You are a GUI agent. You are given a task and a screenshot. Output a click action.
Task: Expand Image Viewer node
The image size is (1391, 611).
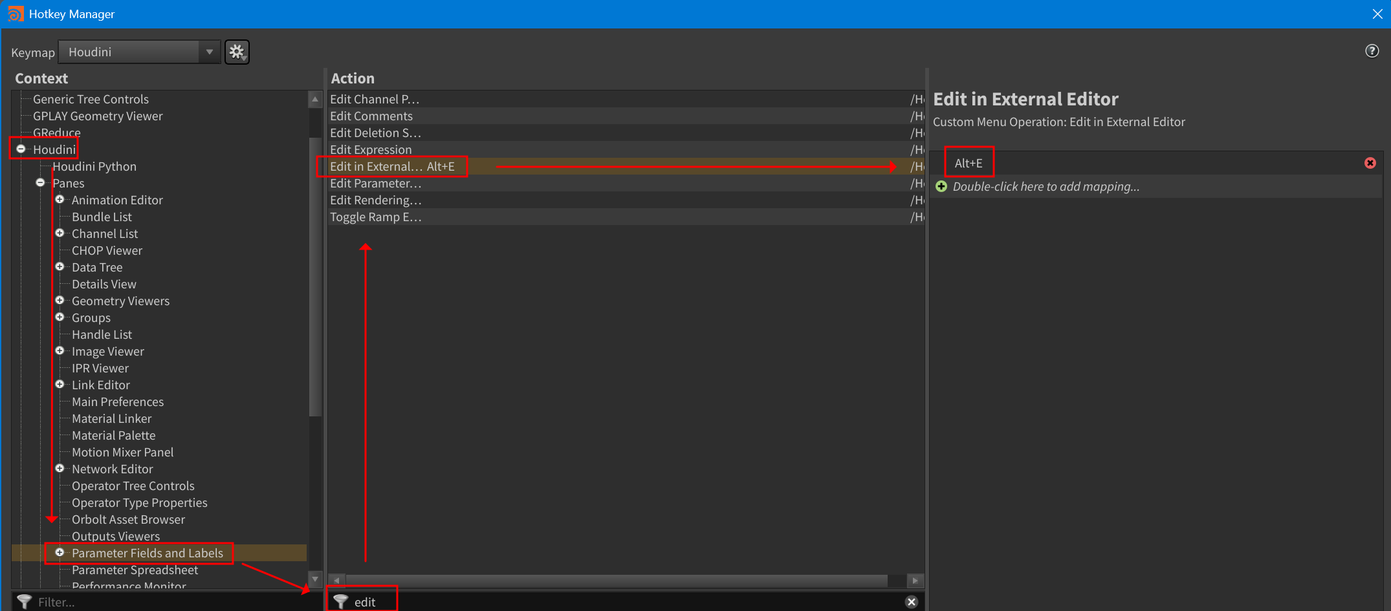60,350
